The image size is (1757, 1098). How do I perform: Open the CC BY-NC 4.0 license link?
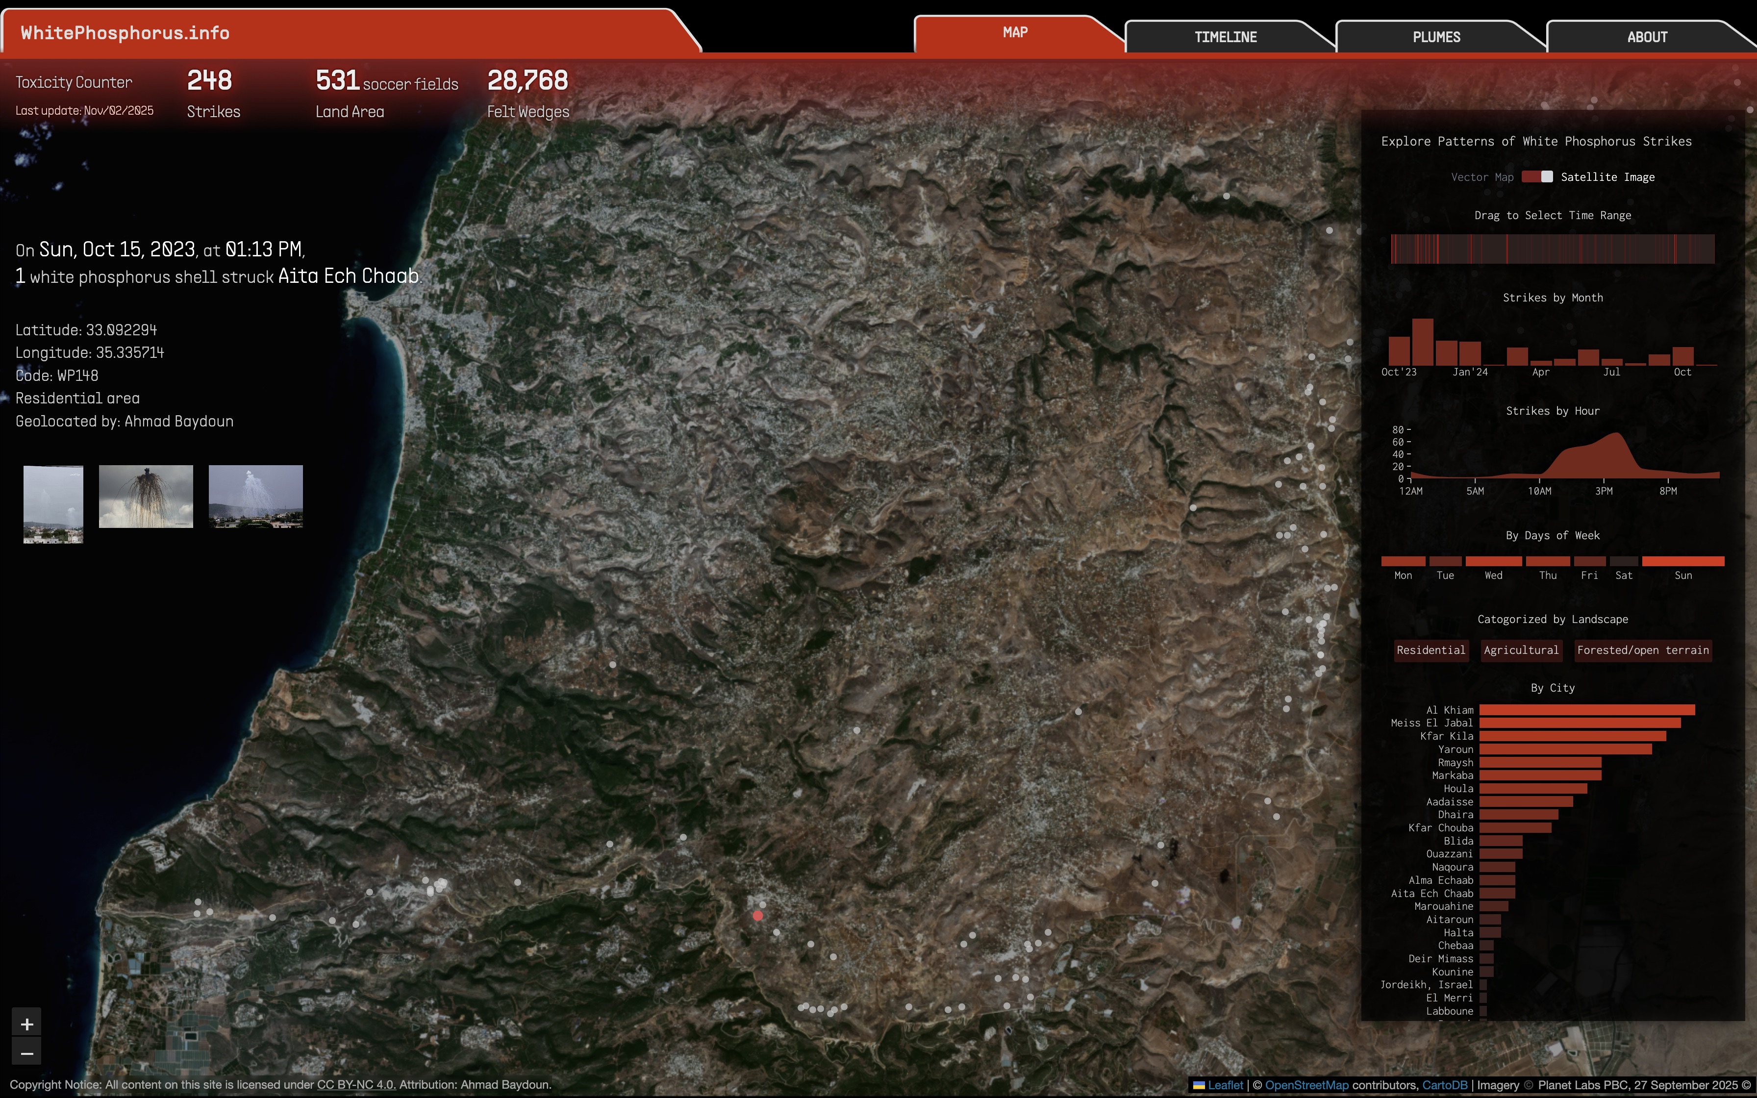(x=356, y=1084)
